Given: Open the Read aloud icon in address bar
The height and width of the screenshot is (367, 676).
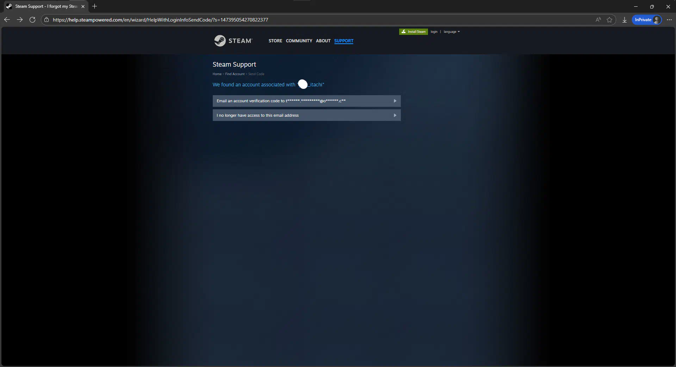Looking at the screenshot, I should tap(598, 20).
